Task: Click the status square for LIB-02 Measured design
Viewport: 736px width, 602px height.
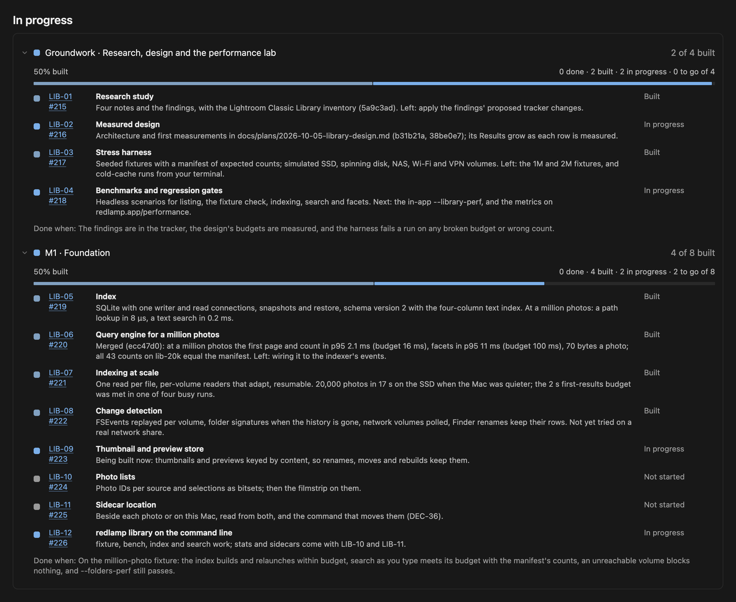Action: (x=37, y=126)
